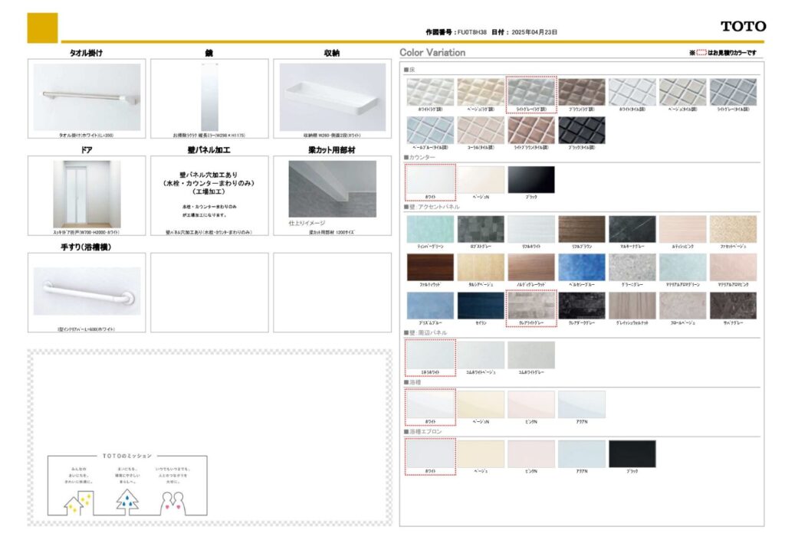This screenshot has height=543, width=785.
Task: Choose the black tile-pattern floor swatch
Action: (x=581, y=130)
